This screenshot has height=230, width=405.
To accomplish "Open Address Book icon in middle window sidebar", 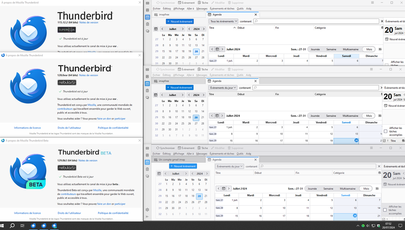I will point(147,77).
